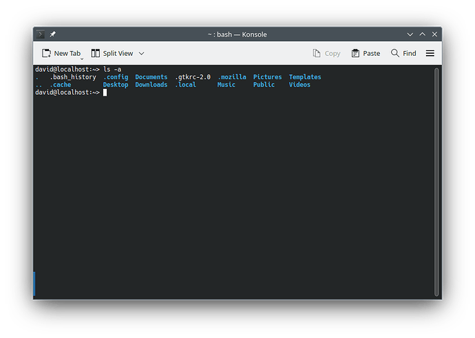
Task: Click the Konsole window menu icon
Action: [x=41, y=34]
